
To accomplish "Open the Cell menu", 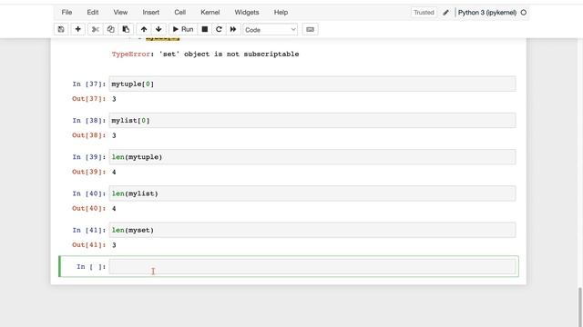I will click(180, 12).
